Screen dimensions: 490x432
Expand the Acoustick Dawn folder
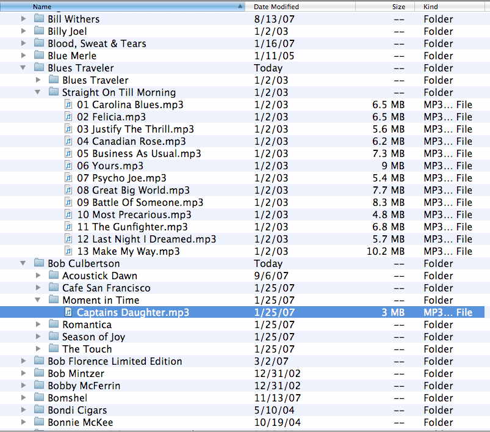coord(38,276)
